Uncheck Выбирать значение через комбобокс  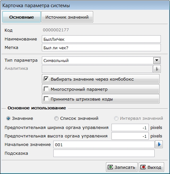click(46, 79)
